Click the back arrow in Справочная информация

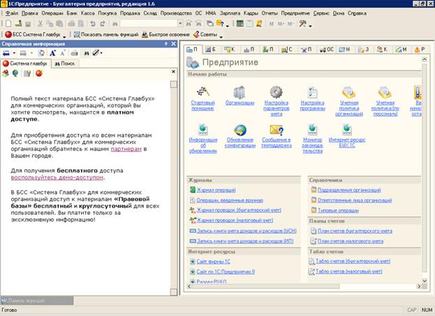coord(6,53)
